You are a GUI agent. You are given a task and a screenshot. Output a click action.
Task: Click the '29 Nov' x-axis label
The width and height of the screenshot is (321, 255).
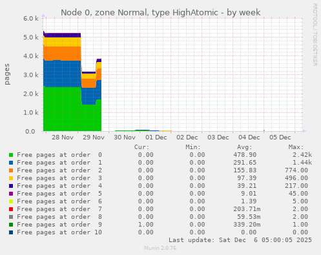tap(94, 138)
